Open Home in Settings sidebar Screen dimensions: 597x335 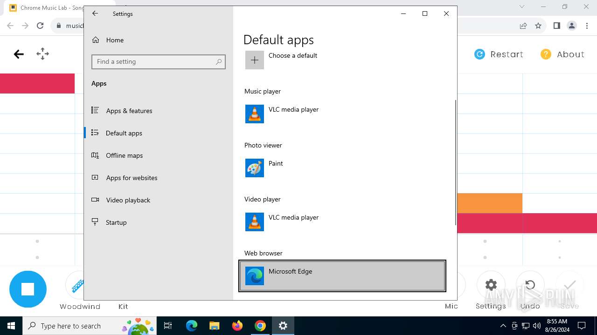pos(159,40)
